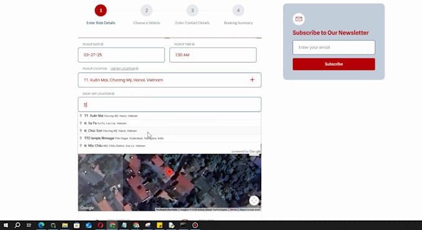This screenshot has width=422, height=230.
Task: Click the info icon next to Use My Location
Action: point(137,69)
